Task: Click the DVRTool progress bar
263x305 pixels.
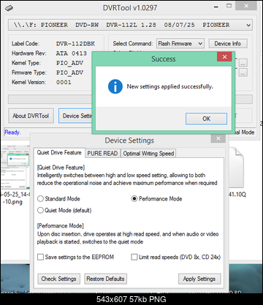Action: [50, 99]
